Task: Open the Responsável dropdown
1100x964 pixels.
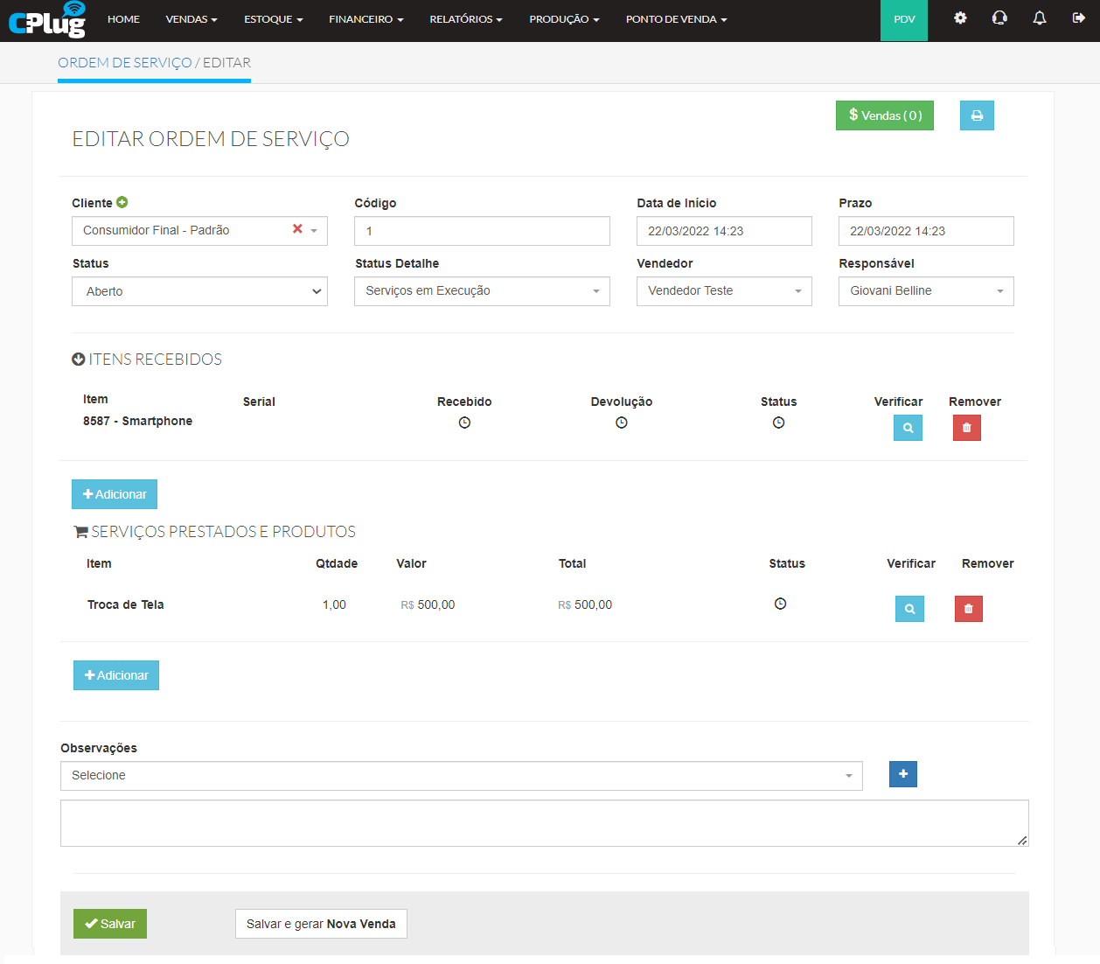Action: [925, 291]
